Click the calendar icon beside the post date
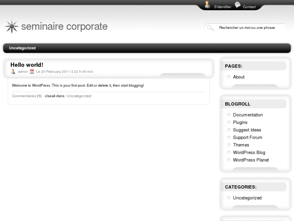 coord(32,72)
